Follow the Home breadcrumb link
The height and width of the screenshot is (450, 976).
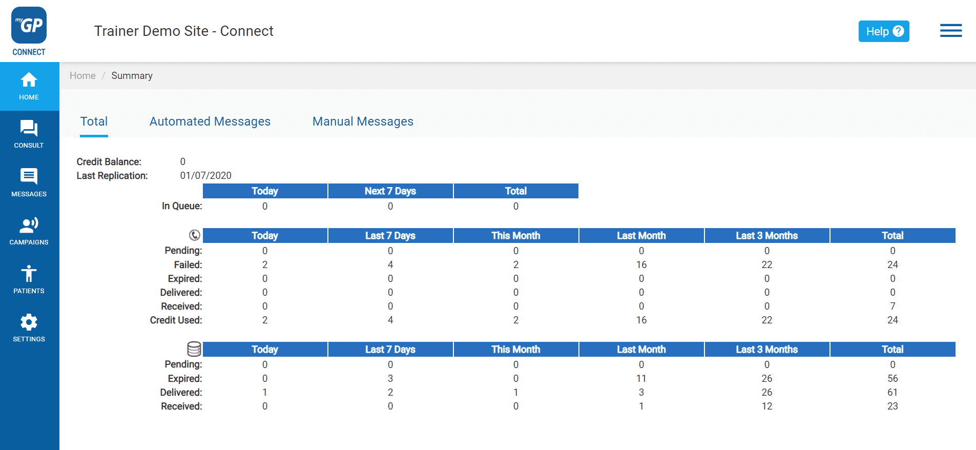pyautogui.click(x=82, y=76)
